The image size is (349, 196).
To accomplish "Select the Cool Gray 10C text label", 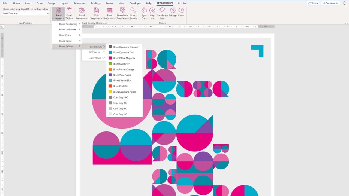I will point(121,97).
